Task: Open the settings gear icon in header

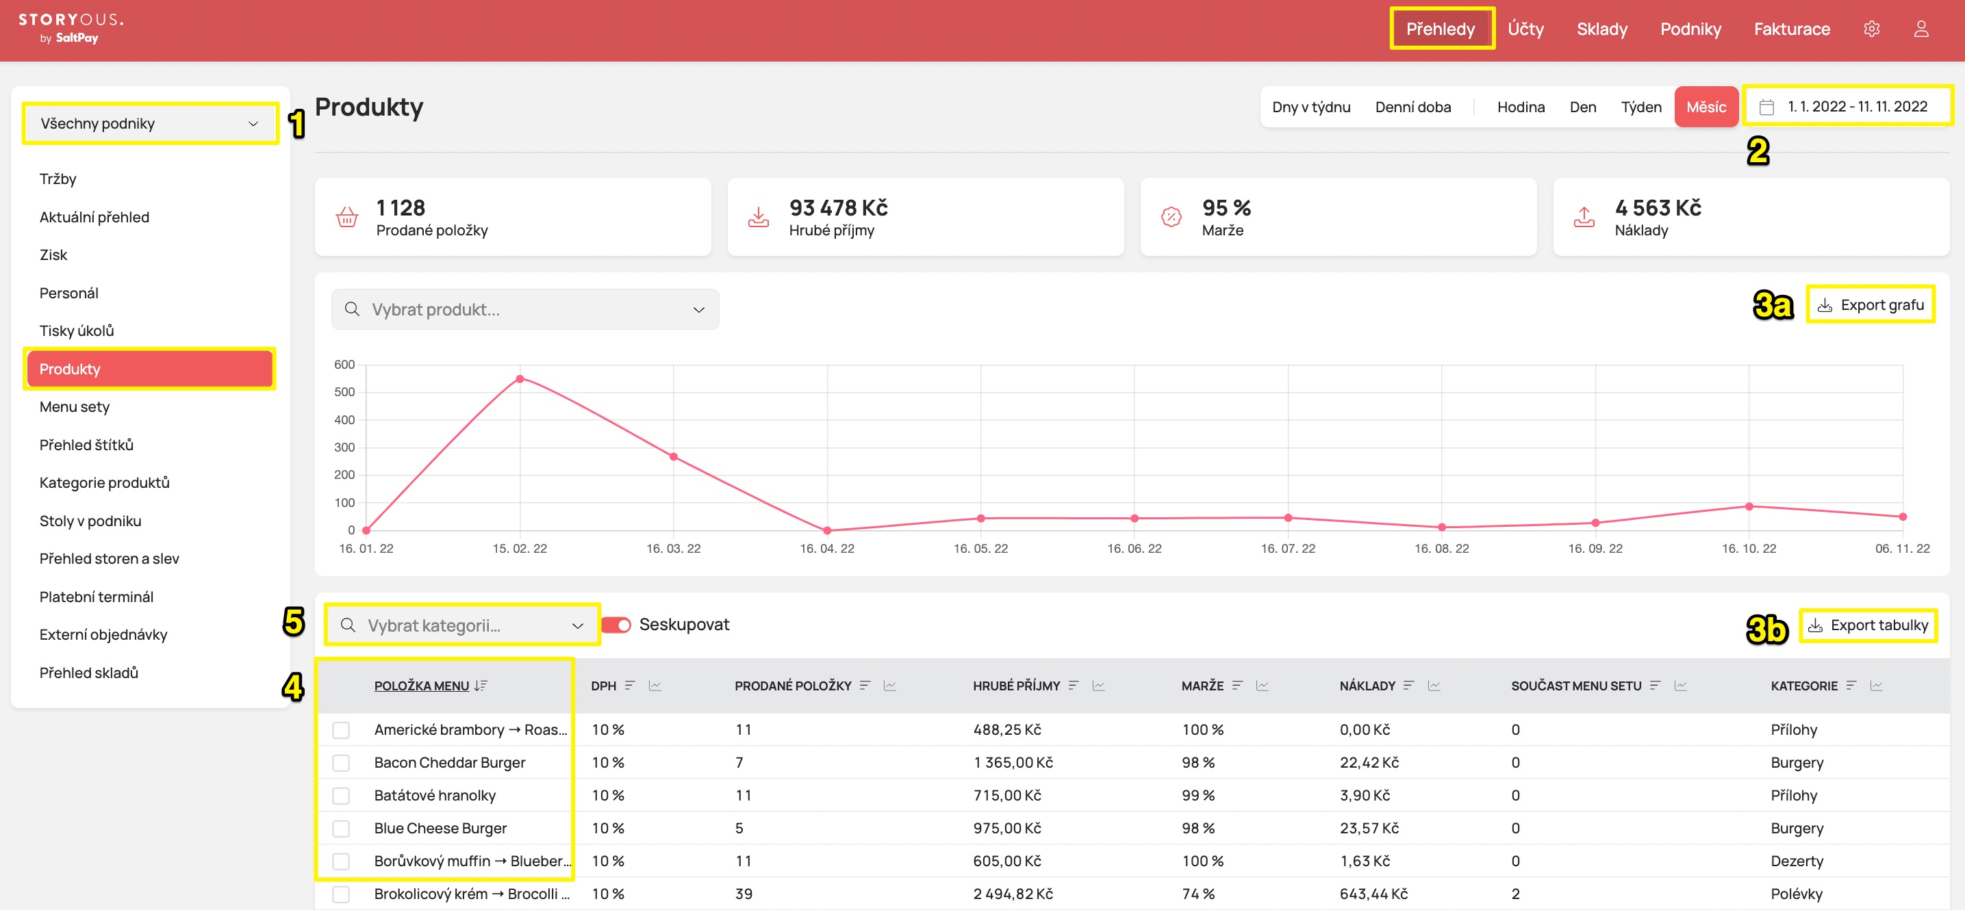Action: pyautogui.click(x=1871, y=29)
